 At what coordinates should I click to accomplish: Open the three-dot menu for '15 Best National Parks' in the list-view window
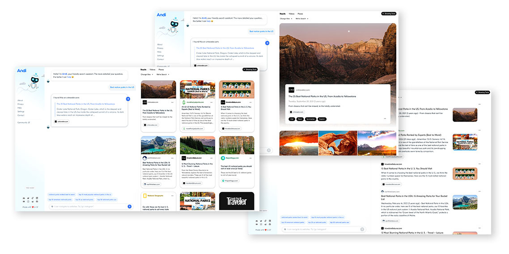click(x=479, y=164)
